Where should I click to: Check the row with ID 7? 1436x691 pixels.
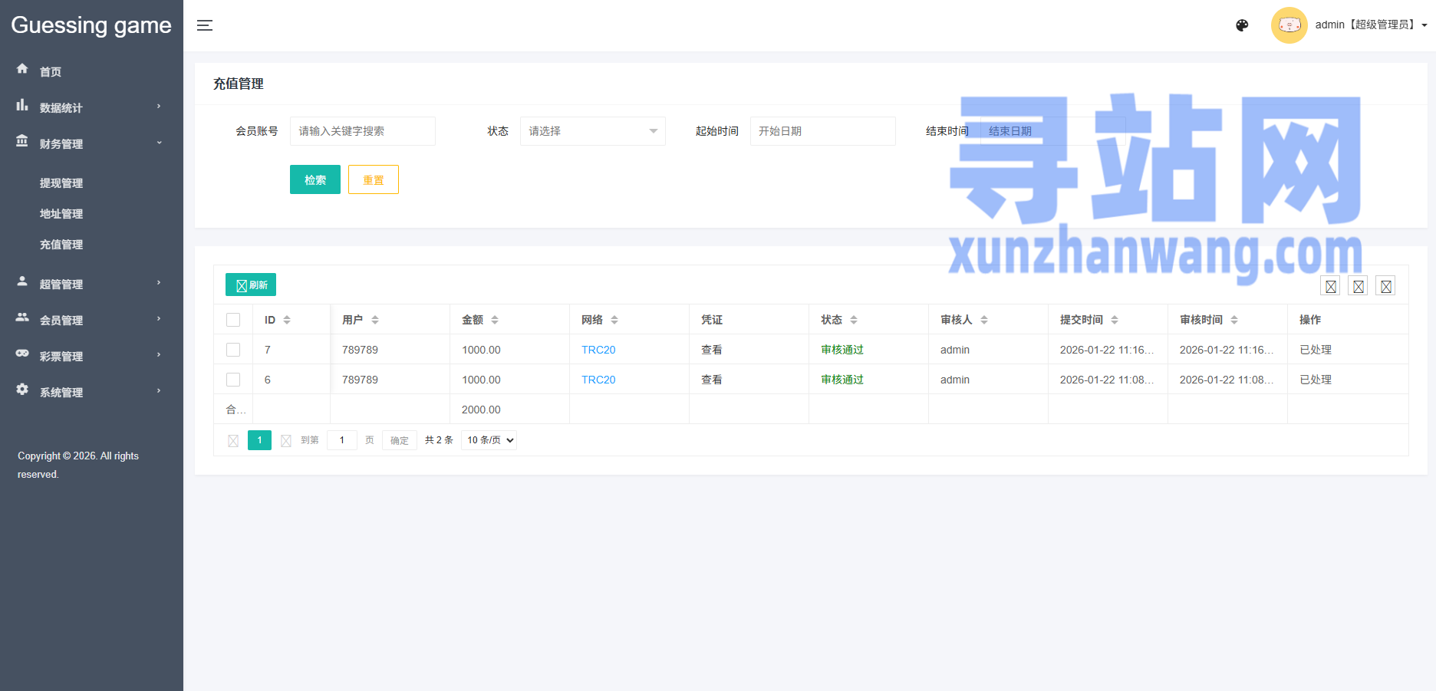(x=233, y=350)
